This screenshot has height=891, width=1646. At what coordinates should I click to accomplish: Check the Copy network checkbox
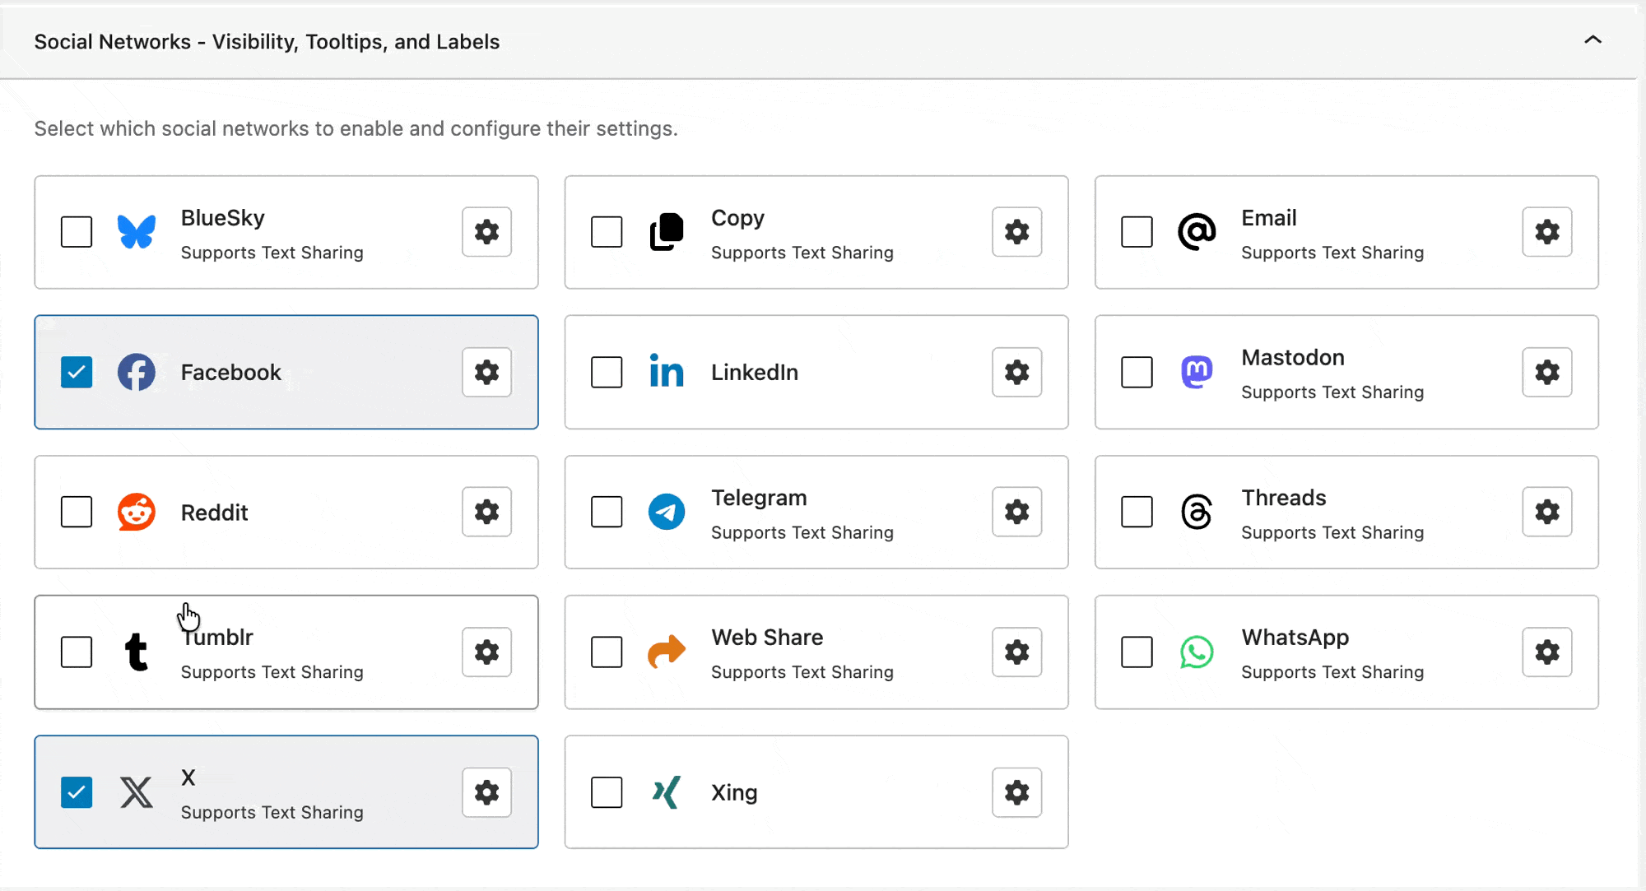pyautogui.click(x=607, y=232)
